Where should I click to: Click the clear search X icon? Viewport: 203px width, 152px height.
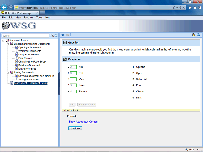tap(56, 36)
